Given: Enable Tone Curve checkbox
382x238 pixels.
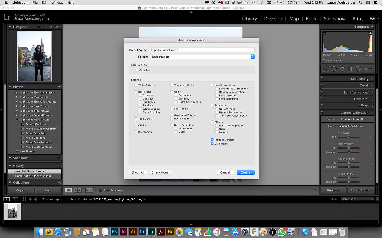Looking at the screenshot, I should tap(136, 119).
